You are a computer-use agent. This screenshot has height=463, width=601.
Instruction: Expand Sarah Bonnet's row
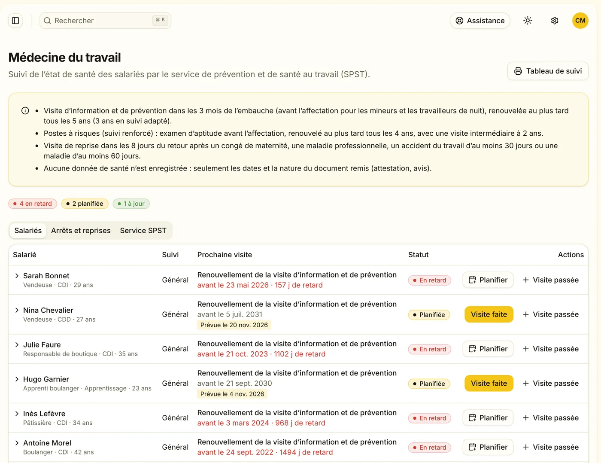[17, 276]
